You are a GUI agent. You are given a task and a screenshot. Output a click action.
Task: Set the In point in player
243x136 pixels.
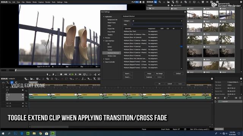(47, 74)
